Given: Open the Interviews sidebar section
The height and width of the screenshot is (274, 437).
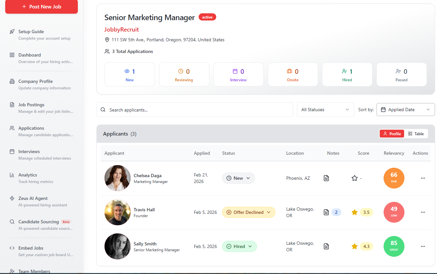Looking at the screenshot, I should 29,151.
